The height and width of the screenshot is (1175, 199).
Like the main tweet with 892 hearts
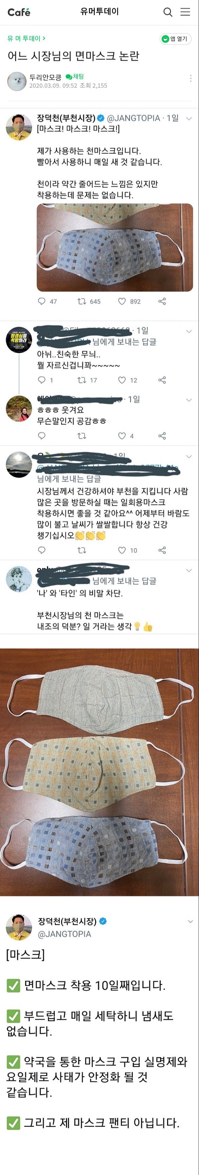point(122,301)
